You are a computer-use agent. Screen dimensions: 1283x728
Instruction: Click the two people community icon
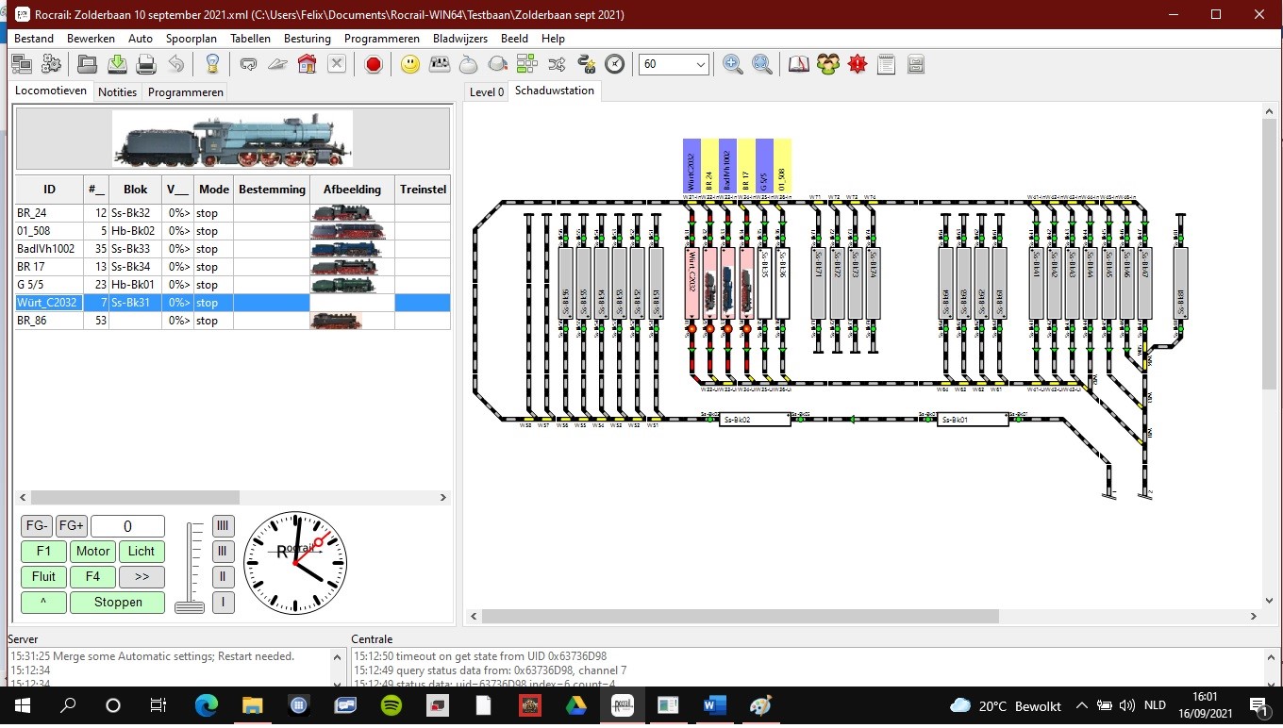click(828, 64)
